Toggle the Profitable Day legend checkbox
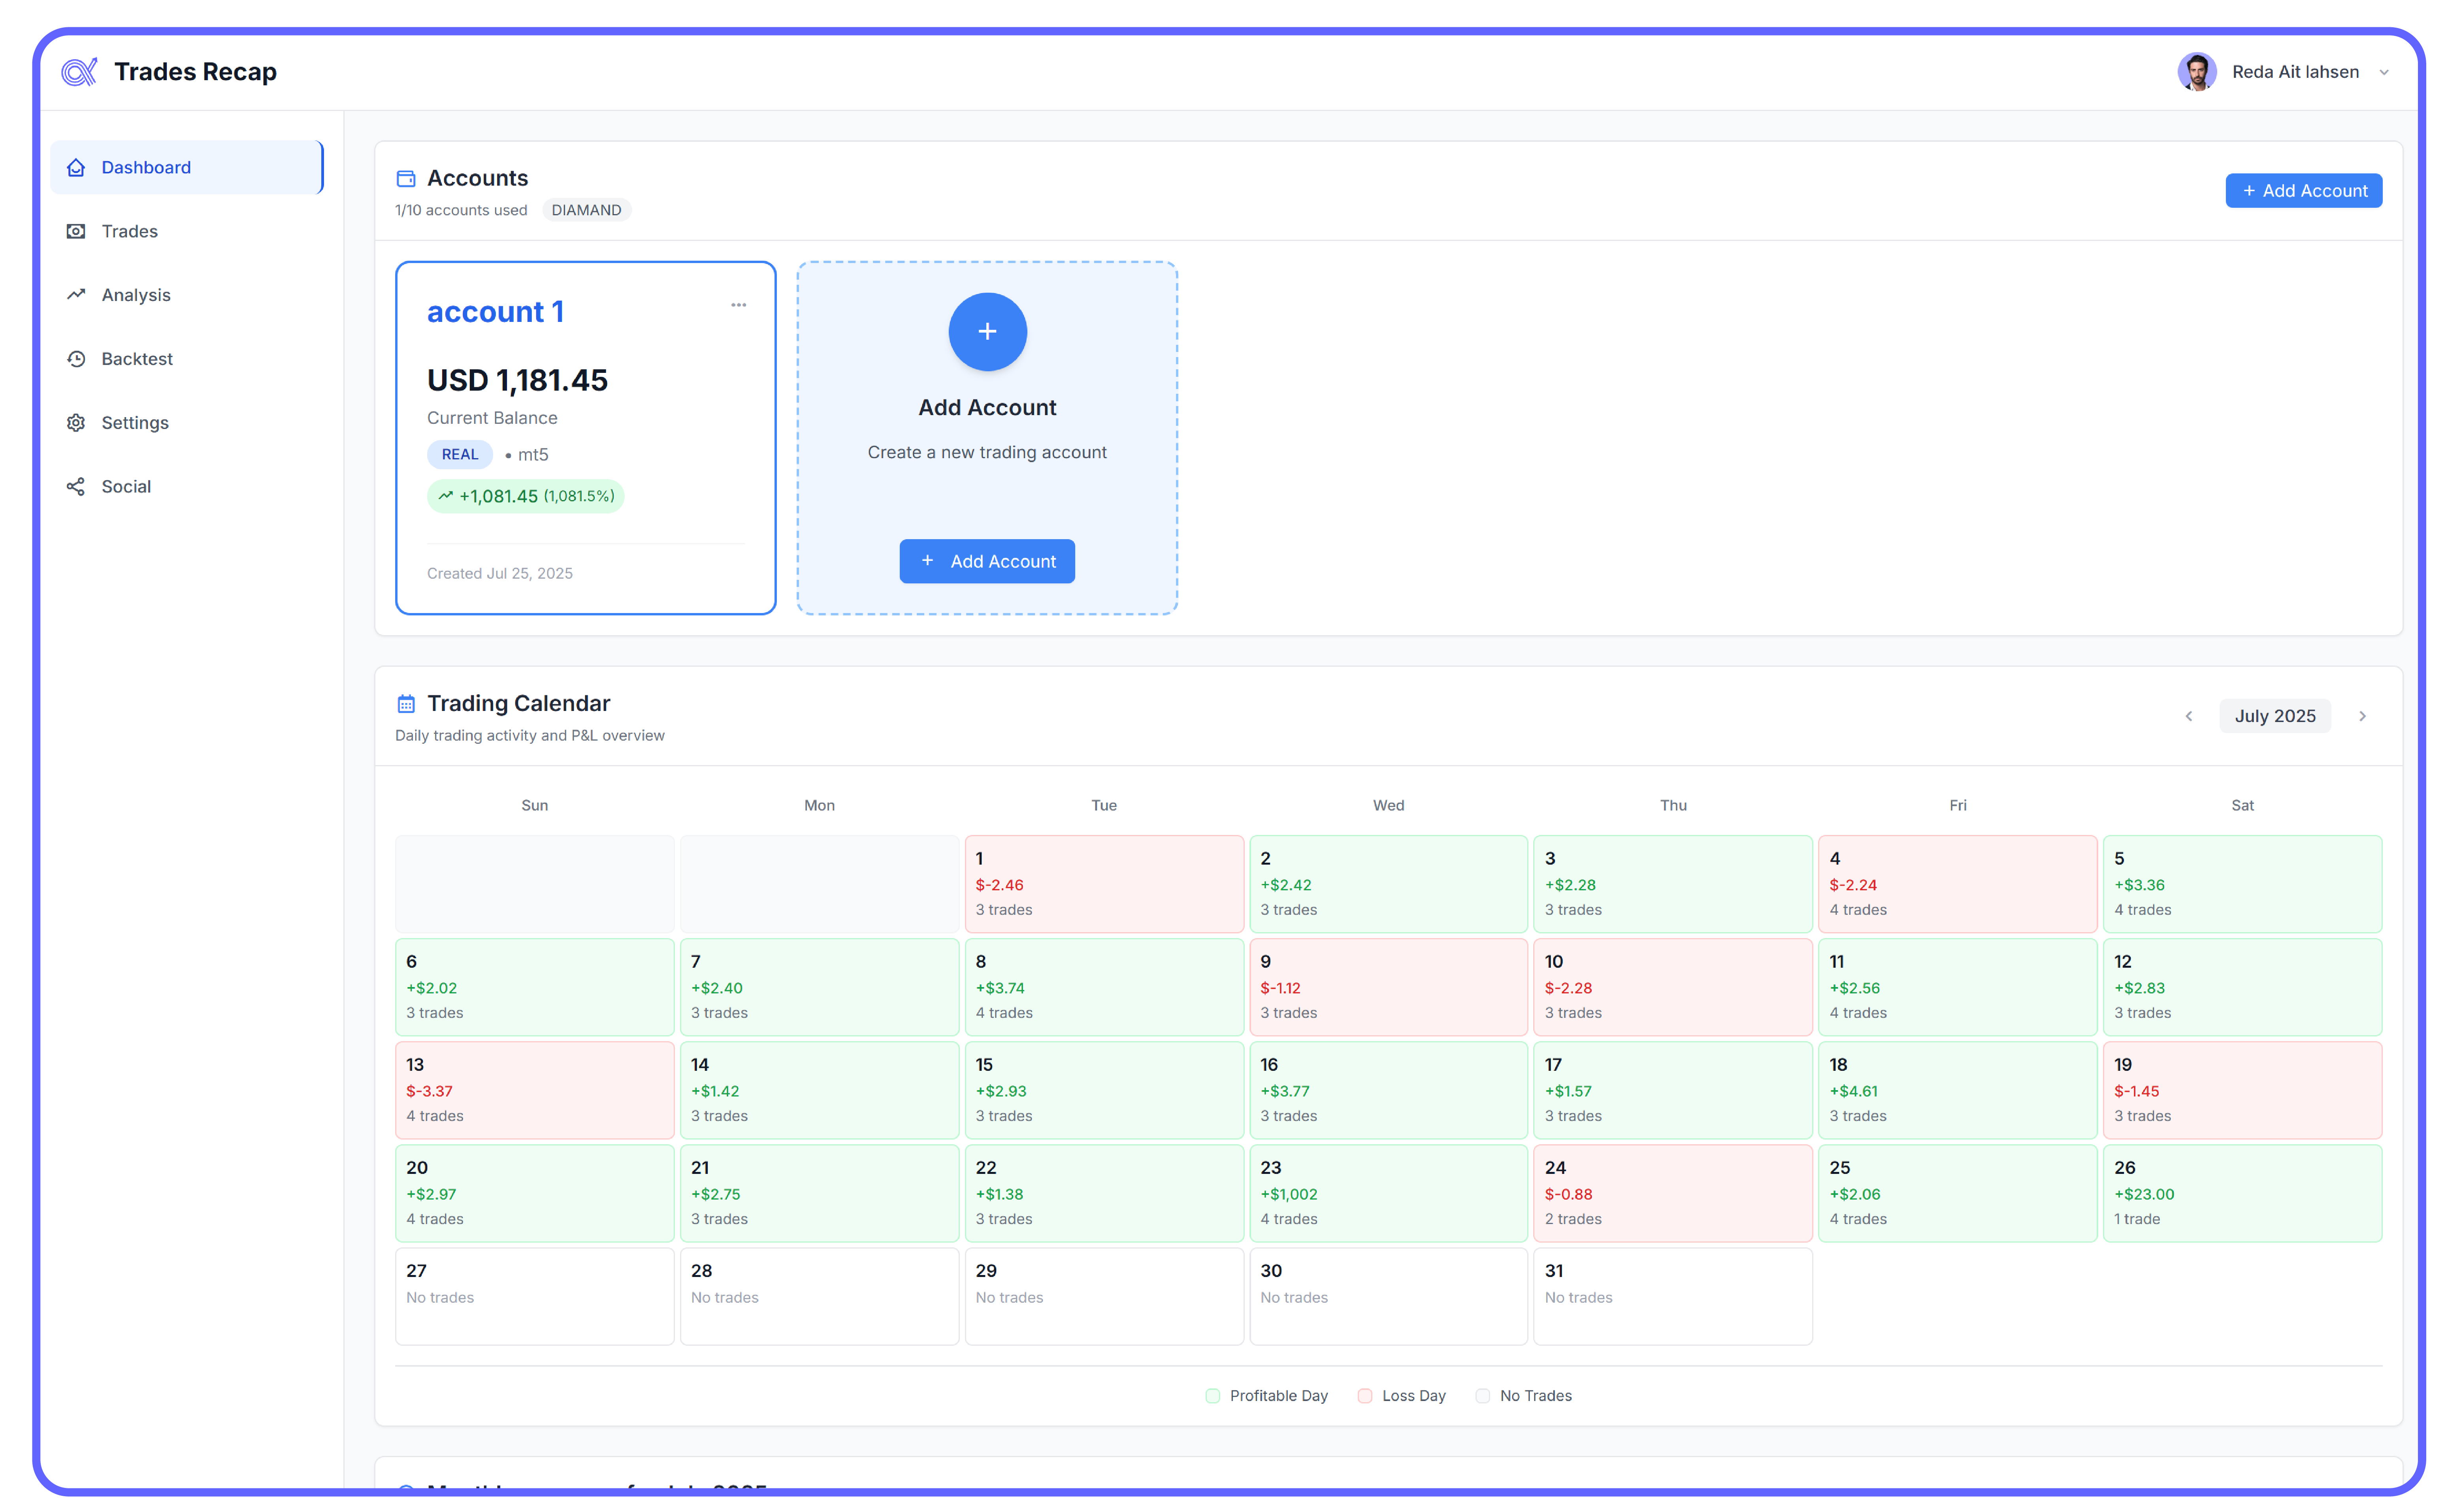 click(1212, 1395)
